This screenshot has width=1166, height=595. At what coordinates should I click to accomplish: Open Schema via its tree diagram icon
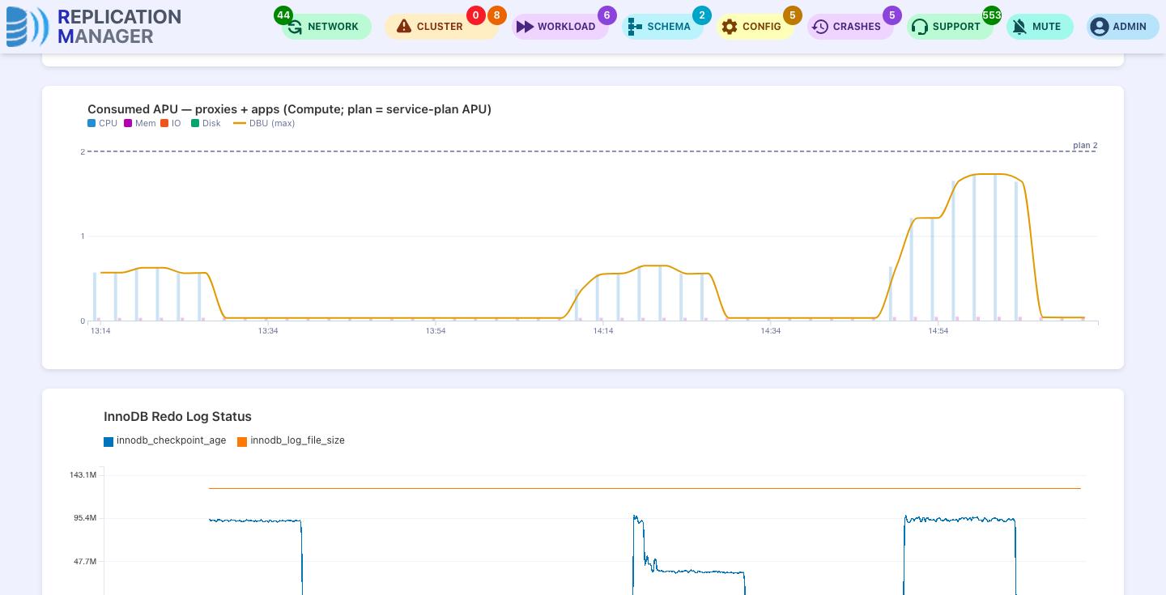pos(635,27)
